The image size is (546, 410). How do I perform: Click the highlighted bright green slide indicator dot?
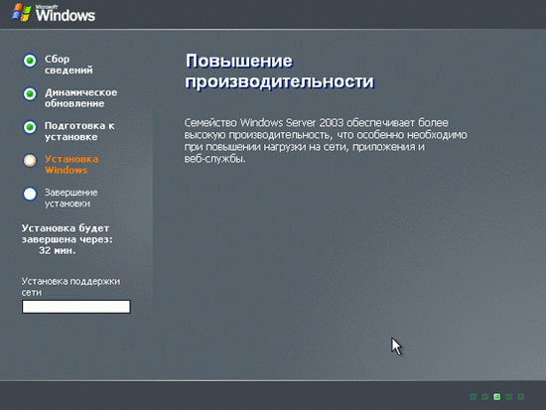pyautogui.click(x=497, y=397)
